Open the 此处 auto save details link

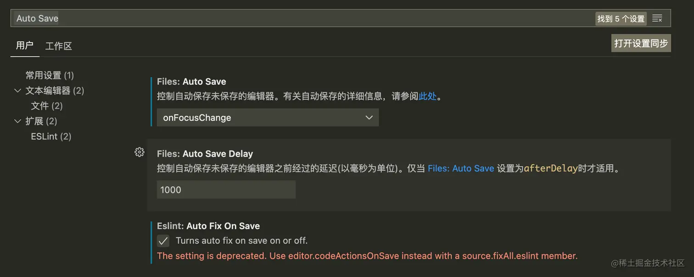click(x=427, y=96)
